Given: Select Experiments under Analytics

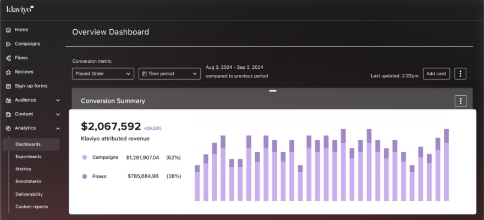Looking at the screenshot, I should (29, 157).
